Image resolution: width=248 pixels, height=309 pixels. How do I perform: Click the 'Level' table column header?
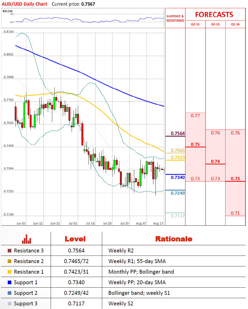[x=75, y=239]
